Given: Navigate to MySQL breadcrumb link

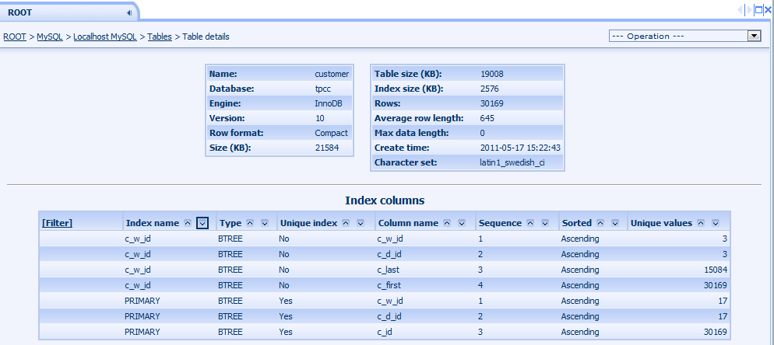Looking at the screenshot, I should pyautogui.click(x=50, y=37).
